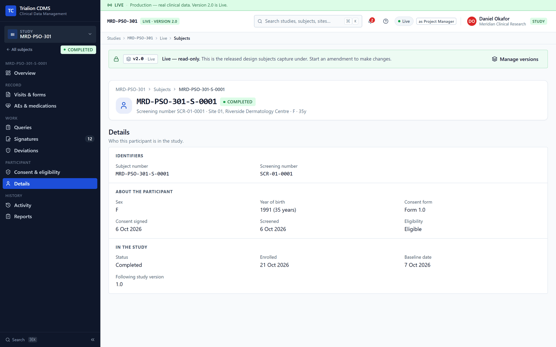Click the live broadcast icon in top banner

[110, 5]
